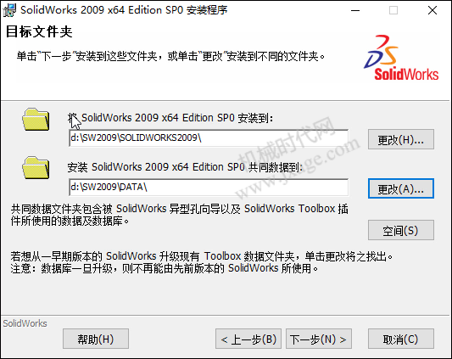Click the 目标文件夹 heading

39,31
